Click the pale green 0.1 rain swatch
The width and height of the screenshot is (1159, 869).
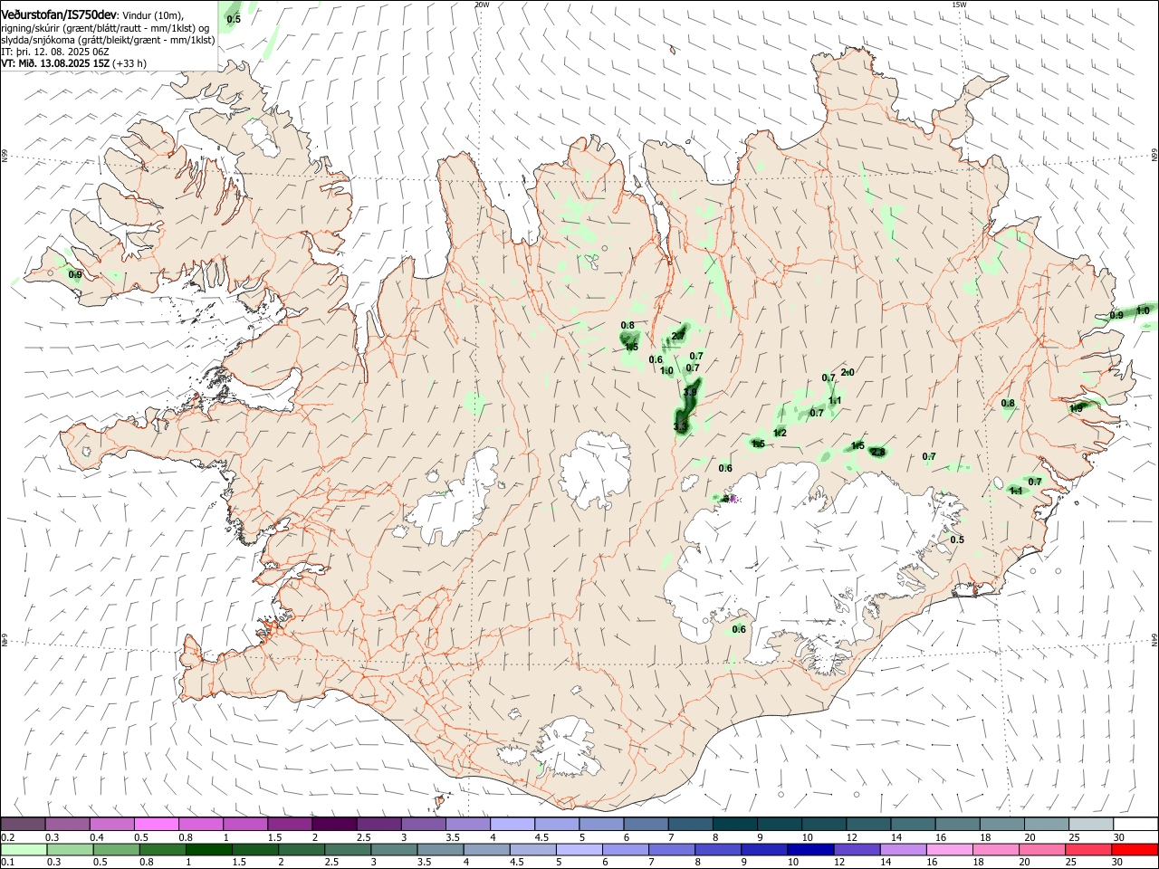pos(23,849)
